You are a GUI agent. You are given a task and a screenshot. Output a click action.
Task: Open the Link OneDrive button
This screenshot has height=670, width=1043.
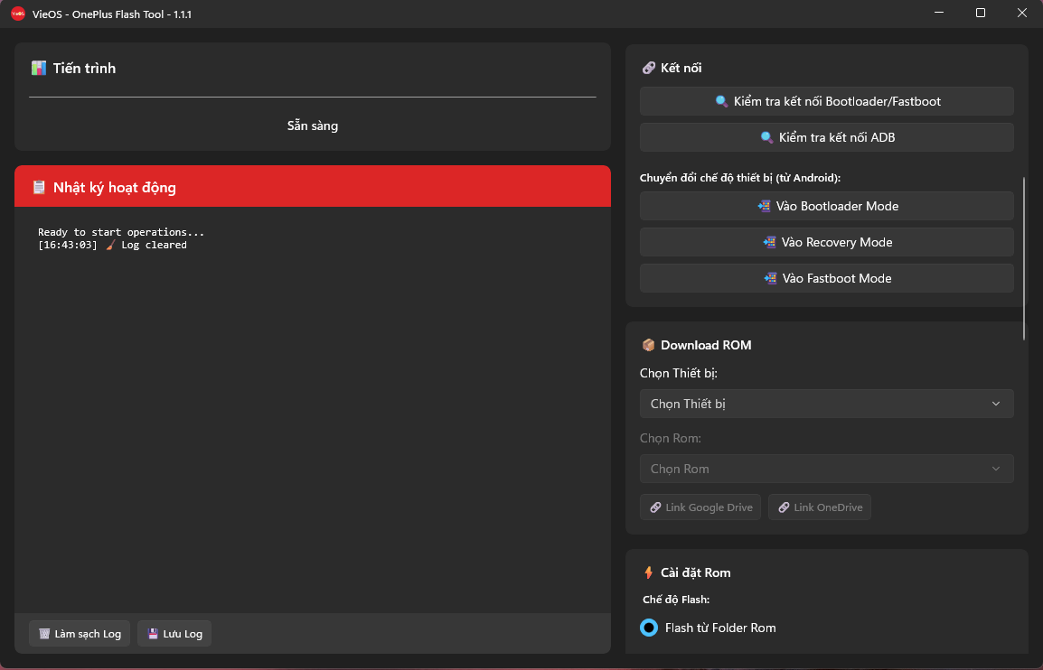pos(820,507)
